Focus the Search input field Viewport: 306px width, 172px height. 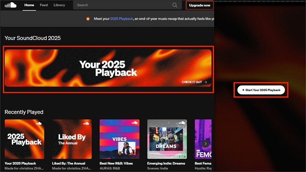click(127, 5)
